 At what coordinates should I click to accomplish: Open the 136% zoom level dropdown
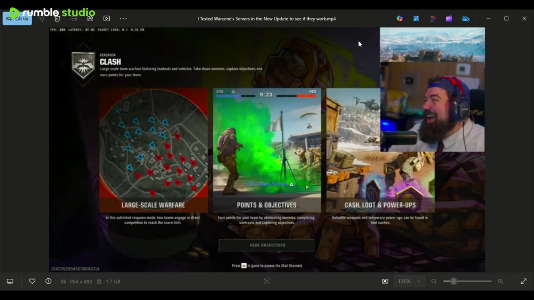pyautogui.click(x=409, y=281)
